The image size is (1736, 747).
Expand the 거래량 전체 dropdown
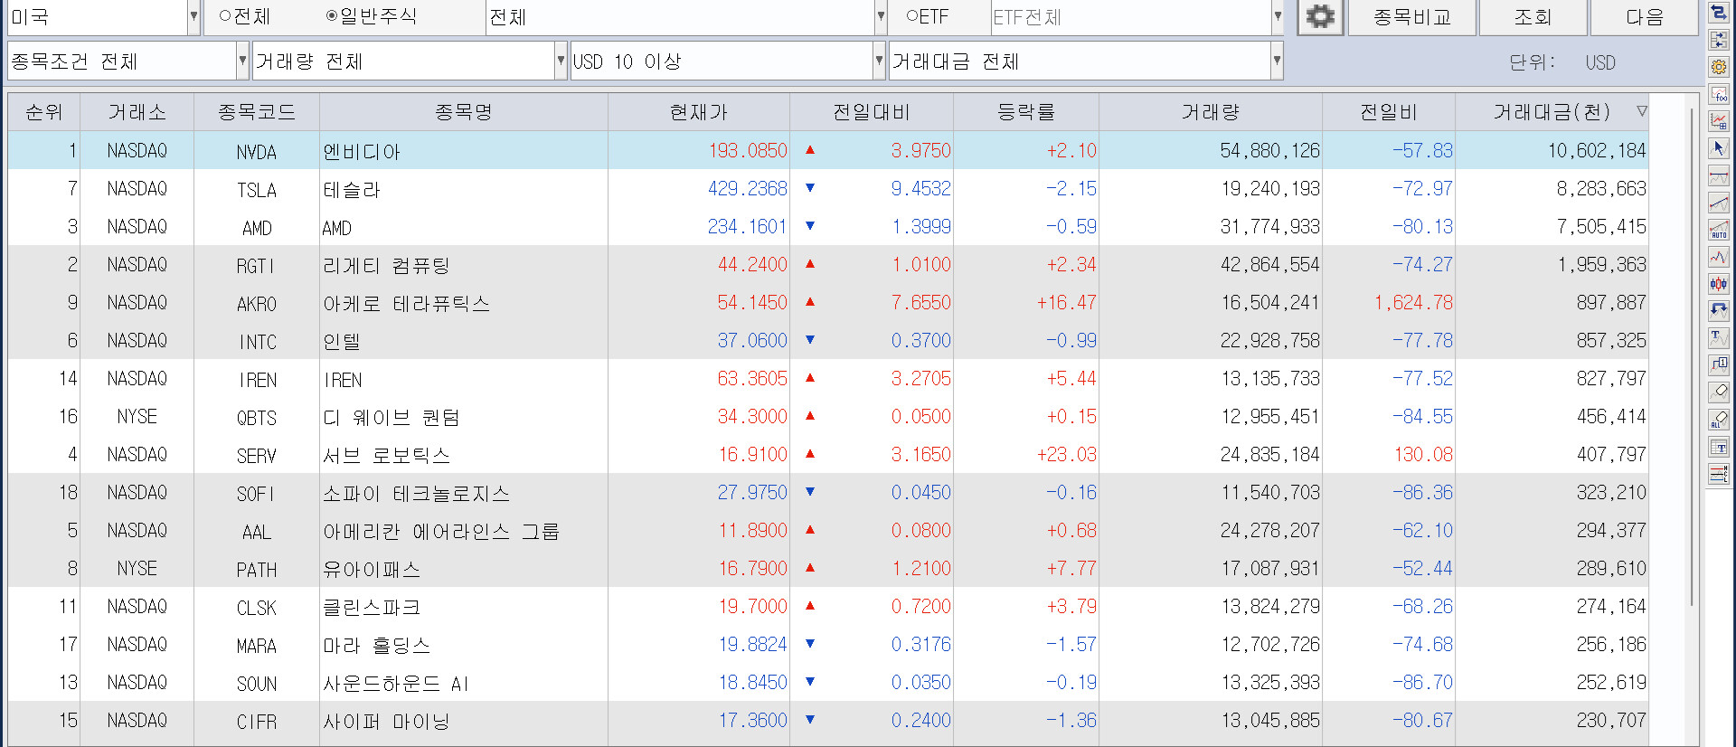pyautogui.click(x=561, y=61)
